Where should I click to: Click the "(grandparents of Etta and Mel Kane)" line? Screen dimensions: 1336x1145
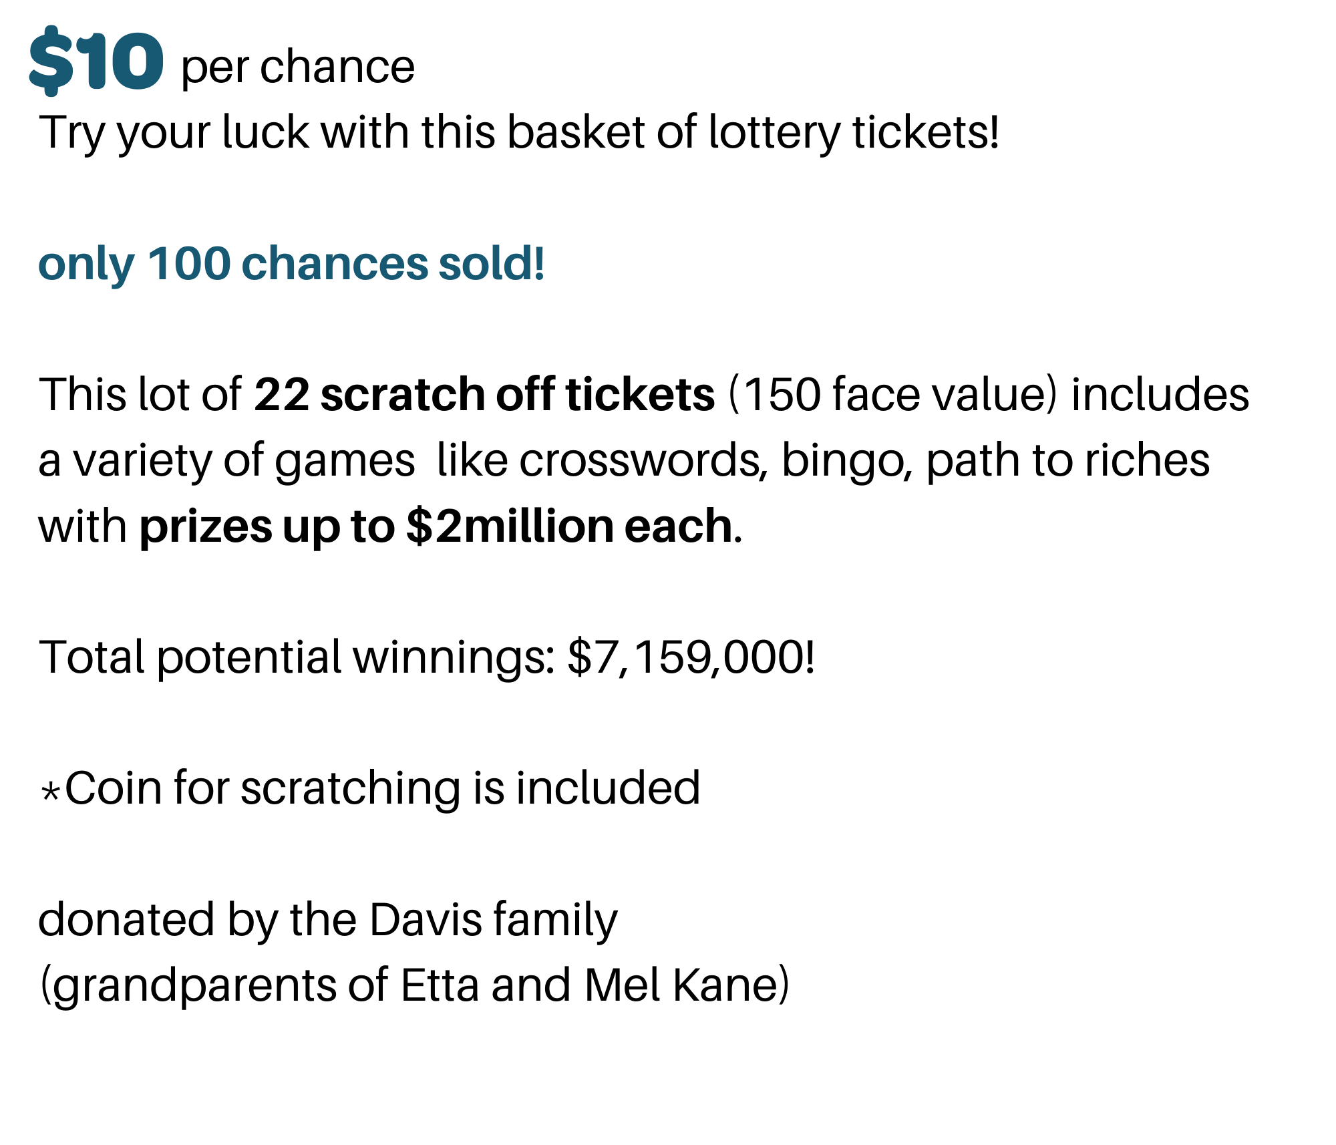tap(414, 985)
